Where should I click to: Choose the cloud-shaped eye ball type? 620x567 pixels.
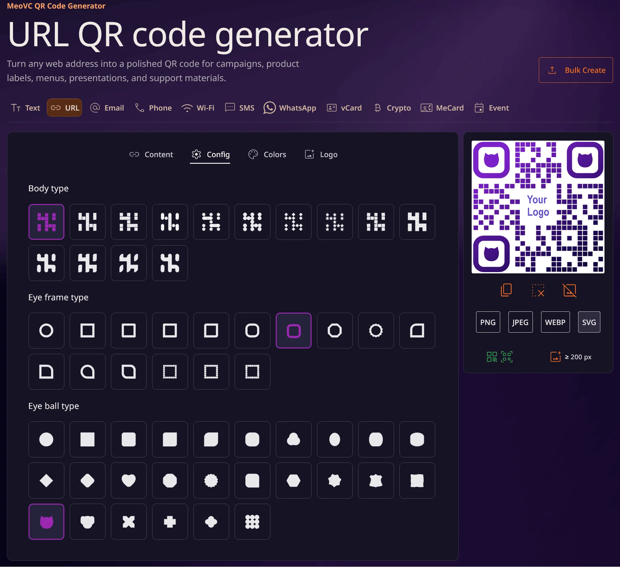[294, 439]
